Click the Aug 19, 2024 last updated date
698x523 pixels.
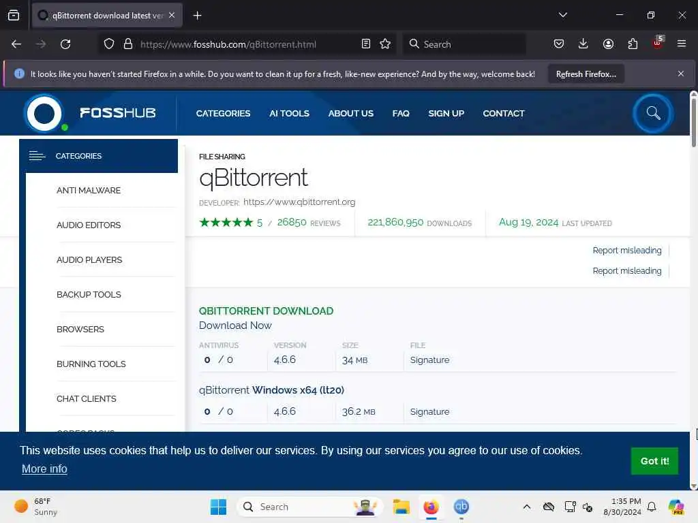(528, 222)
